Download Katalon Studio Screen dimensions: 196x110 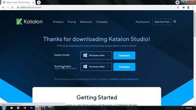(x=124, y=56)
